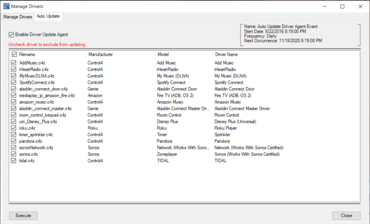Click the Sprinkler driver name cell
This screenshot has height=224, width=370.
click(x=222, y=135)
